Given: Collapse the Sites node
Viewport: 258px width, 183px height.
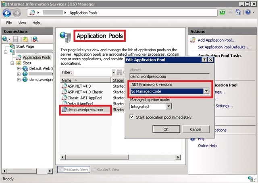Looking at the screenshot, I should point(12,63).
